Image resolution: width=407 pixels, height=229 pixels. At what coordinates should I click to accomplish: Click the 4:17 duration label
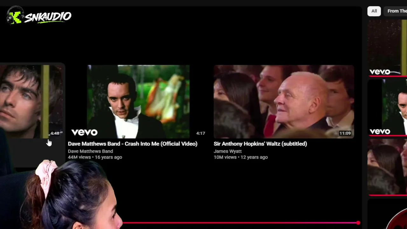(x=201, y=133)
